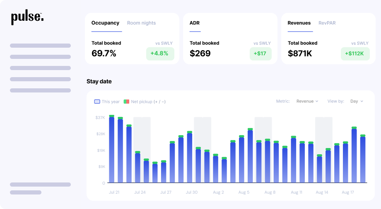Open the Metric Revenue dropdown
381x209 pixels.
pyautogui.click(x=307, y=101)
